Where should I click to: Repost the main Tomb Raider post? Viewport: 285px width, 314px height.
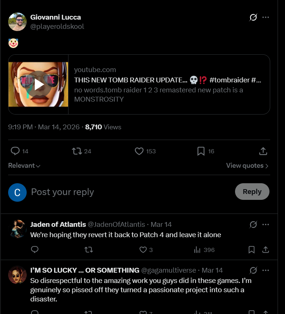coord(77,151)
